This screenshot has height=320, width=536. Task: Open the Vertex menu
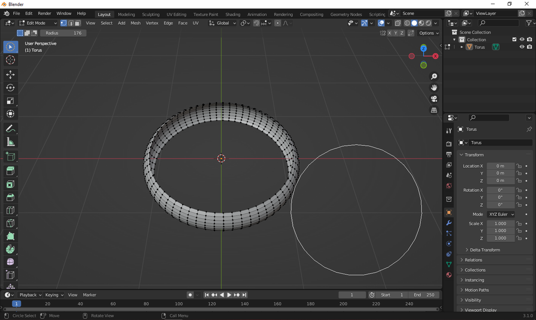pos(152,23)
